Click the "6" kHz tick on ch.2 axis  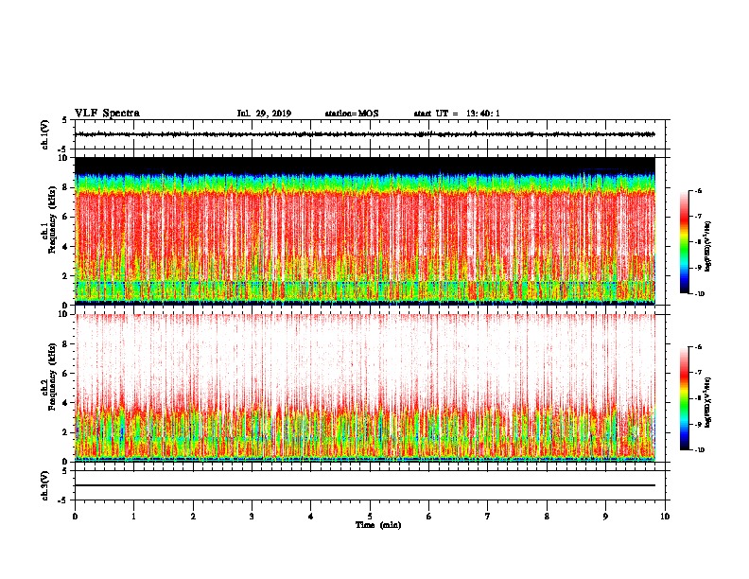tap(65, 374)
